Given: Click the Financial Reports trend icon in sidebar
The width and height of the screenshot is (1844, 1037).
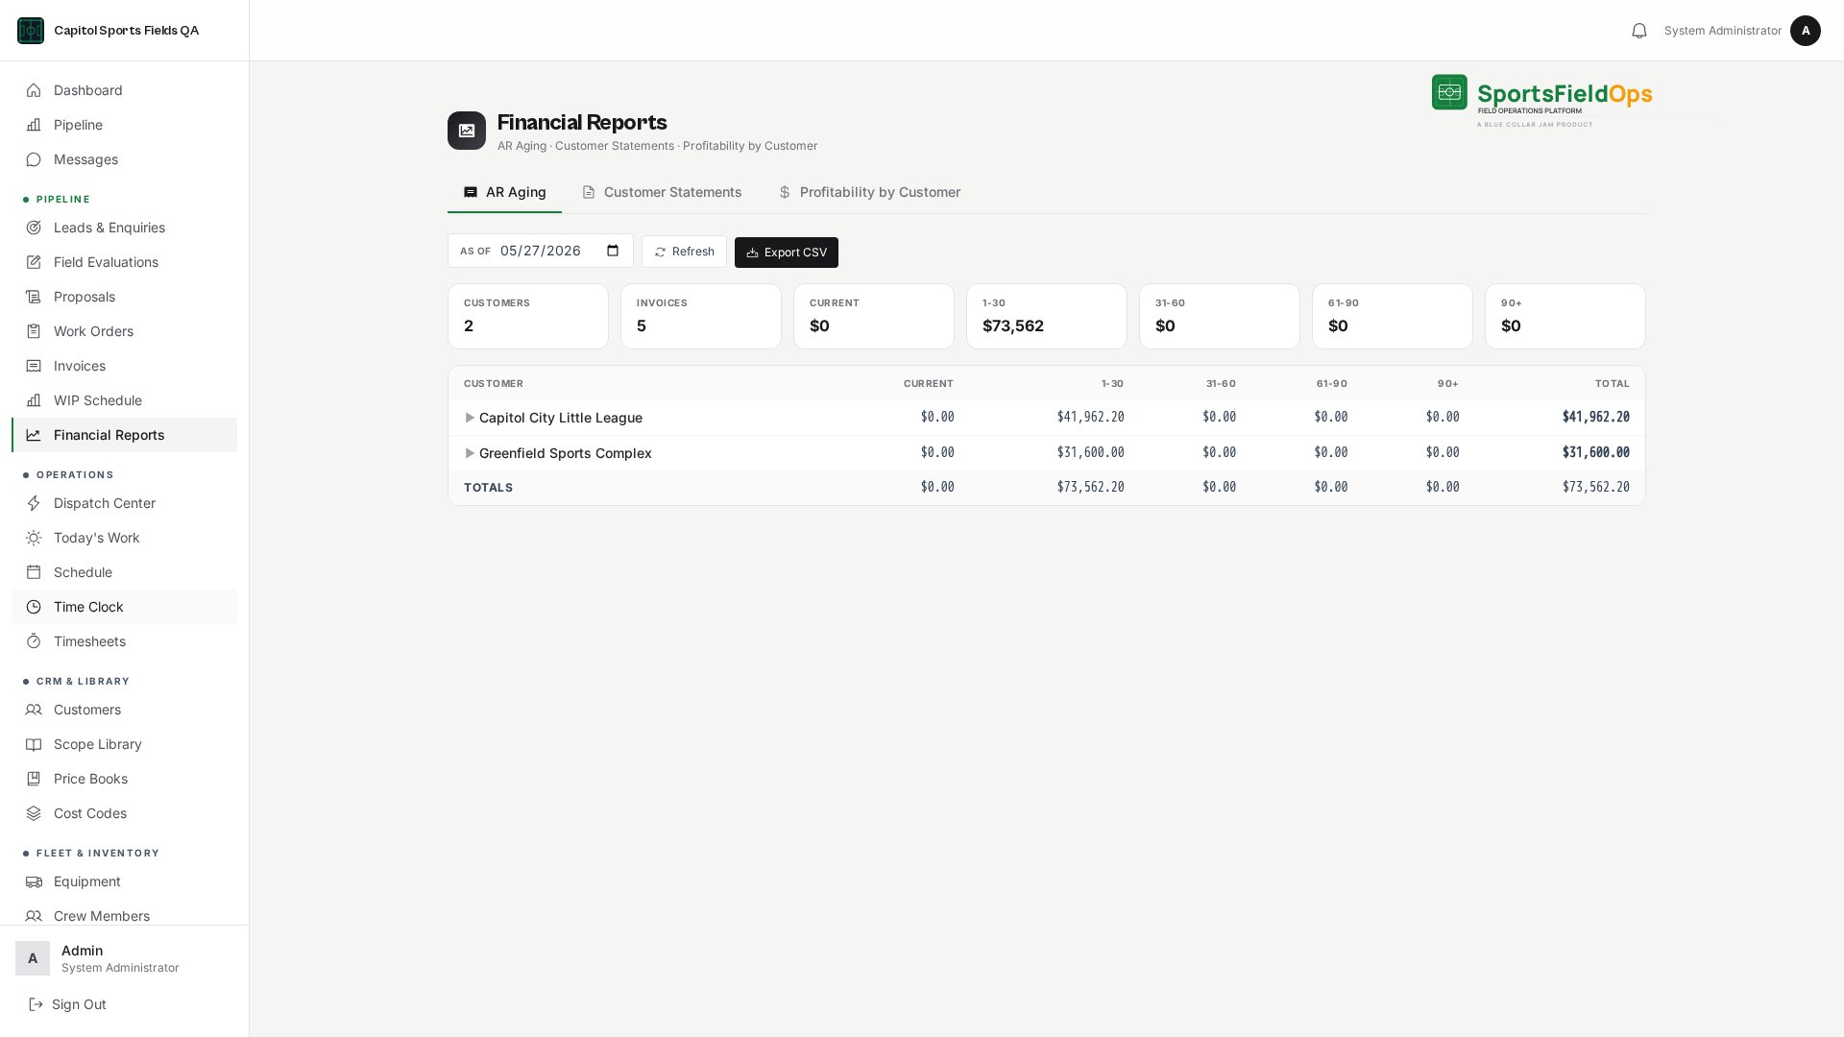Looking at the screenshot, I should (34, 435).
